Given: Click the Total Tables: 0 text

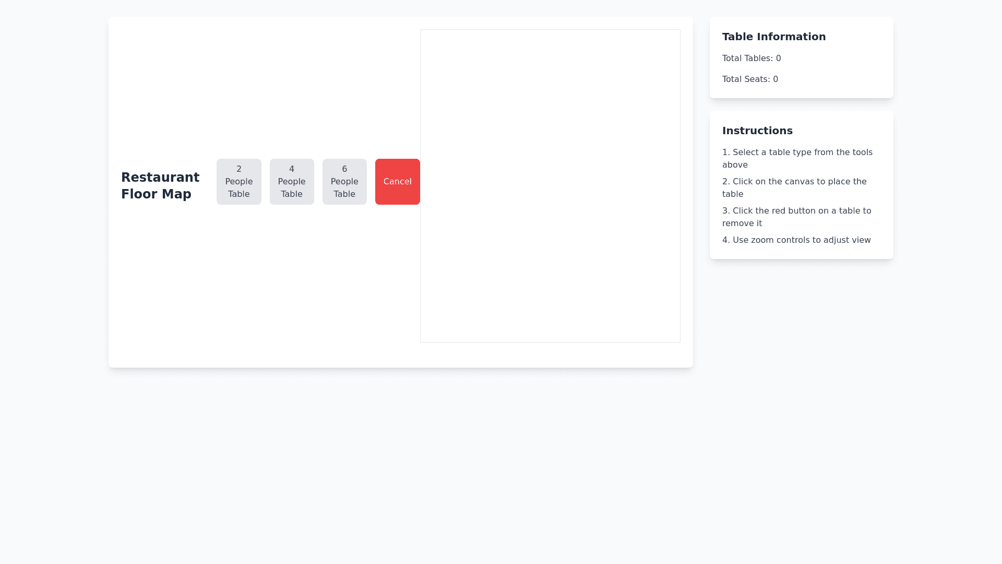Looking at the screenshot, I should point(751,58).
